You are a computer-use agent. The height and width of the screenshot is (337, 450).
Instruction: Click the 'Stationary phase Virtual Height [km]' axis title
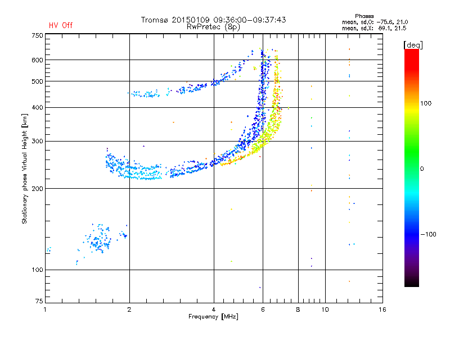point(25,168)
